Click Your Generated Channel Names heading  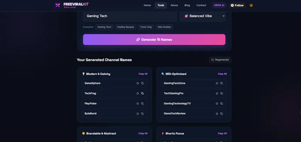(105, 60)
